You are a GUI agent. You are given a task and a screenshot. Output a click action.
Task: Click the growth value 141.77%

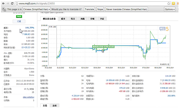pyautogui.click(x=30, y=28)
